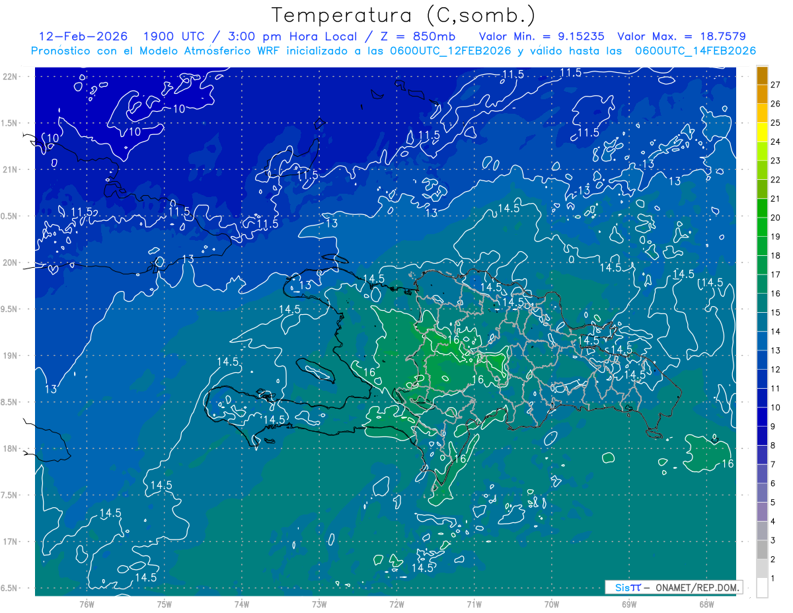Screen dimensions: 793x613
Task: Click the '20N' latitude axis label
Action: [10, 263]
